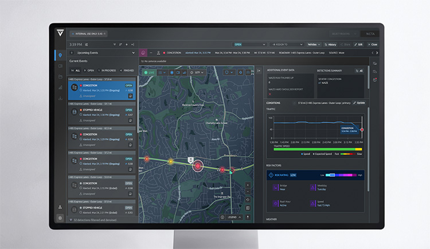Open the shield marker dropdown on map
Image resolution: width=430 pixels, height=249 pixels.
pos(229,72)
